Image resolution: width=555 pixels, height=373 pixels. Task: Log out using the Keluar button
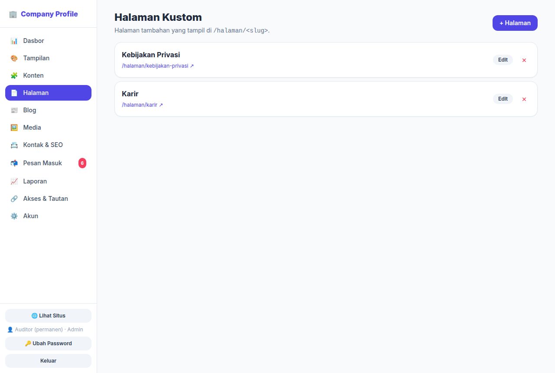(48, 361)
